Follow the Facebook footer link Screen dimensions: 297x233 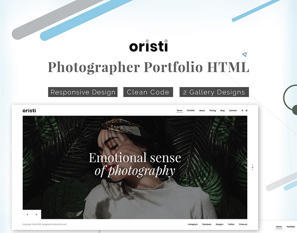coord(207,224)
